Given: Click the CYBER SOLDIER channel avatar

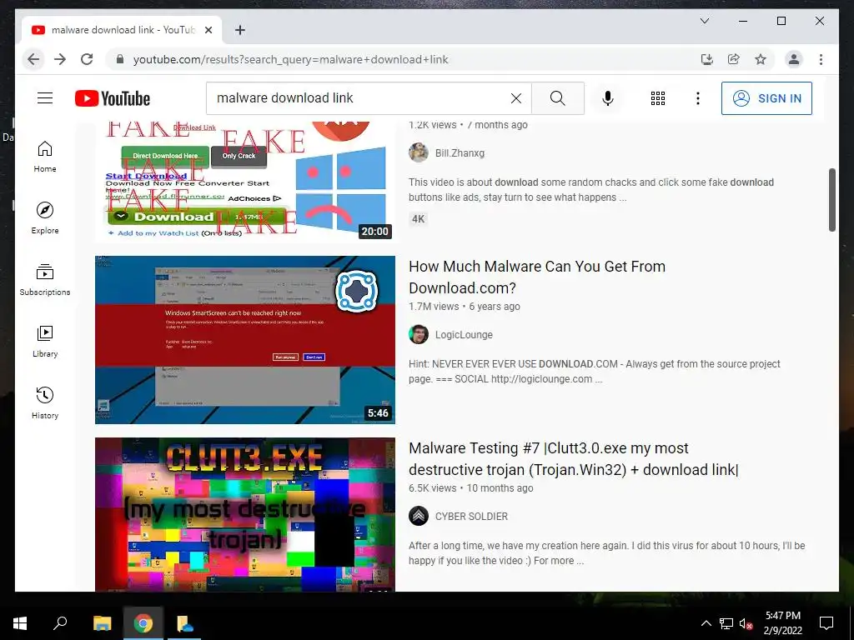Looking at the screenshot, I should [419, 517].
